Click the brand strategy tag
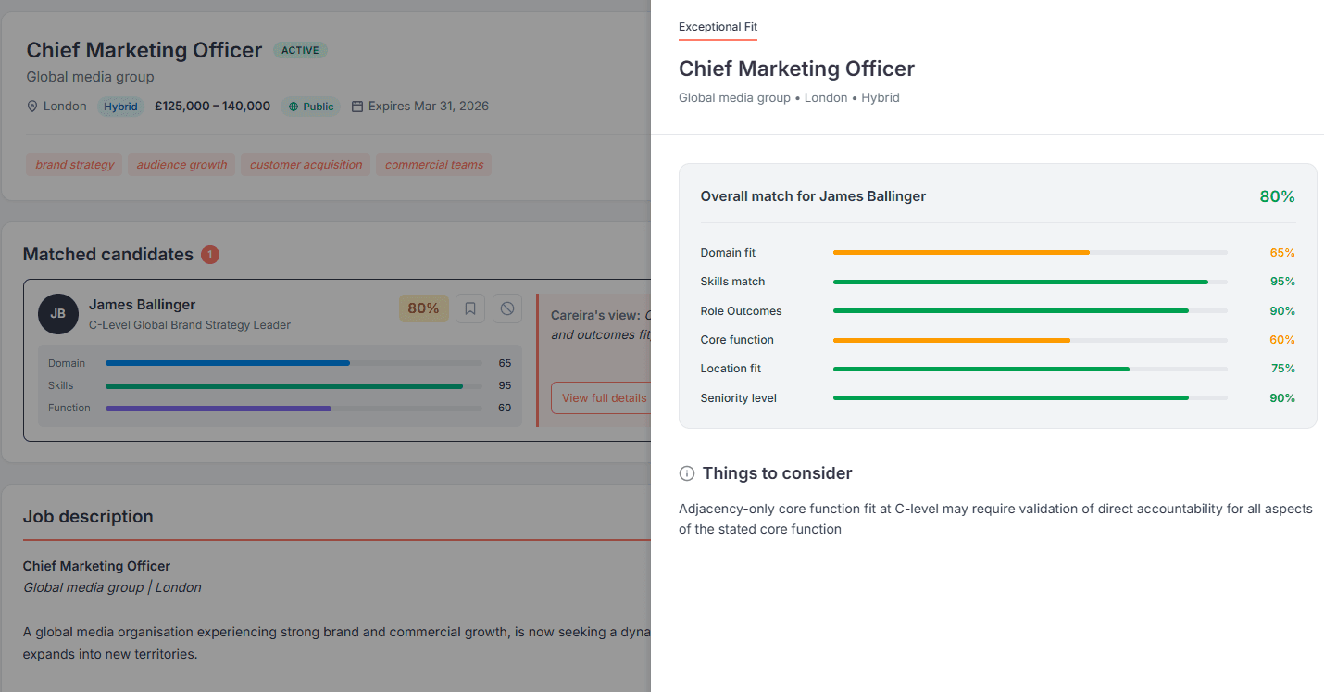Viewport: 1324px width, 692px height. pyautogui.click(x=74, y=165)
